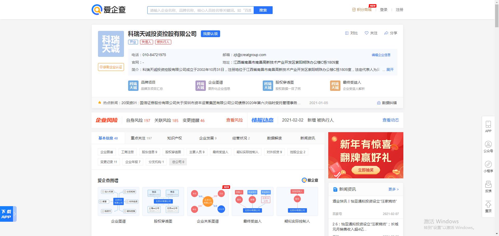Open 更多 news link

point(393,189)
